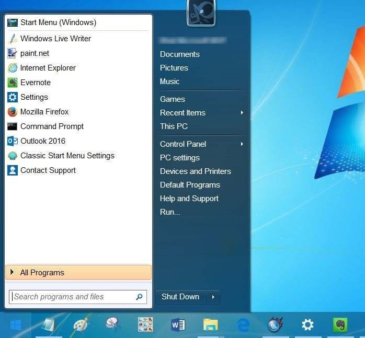Open Devices and Printers
Image resolution: width=365 pixels, height=338 pixels.
click(195, 171)
